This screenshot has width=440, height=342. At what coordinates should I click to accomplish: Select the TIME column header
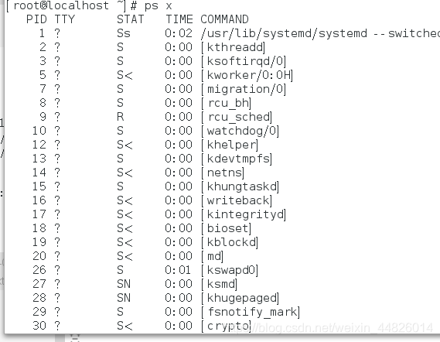(x=179, y=19)
